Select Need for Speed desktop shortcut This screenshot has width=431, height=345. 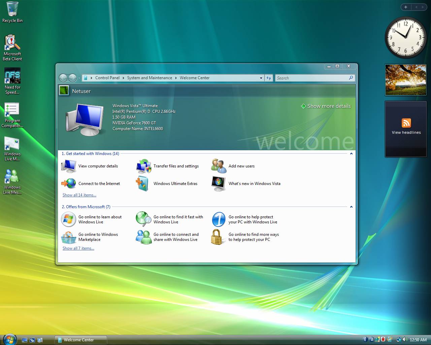[x=12, y=81]
